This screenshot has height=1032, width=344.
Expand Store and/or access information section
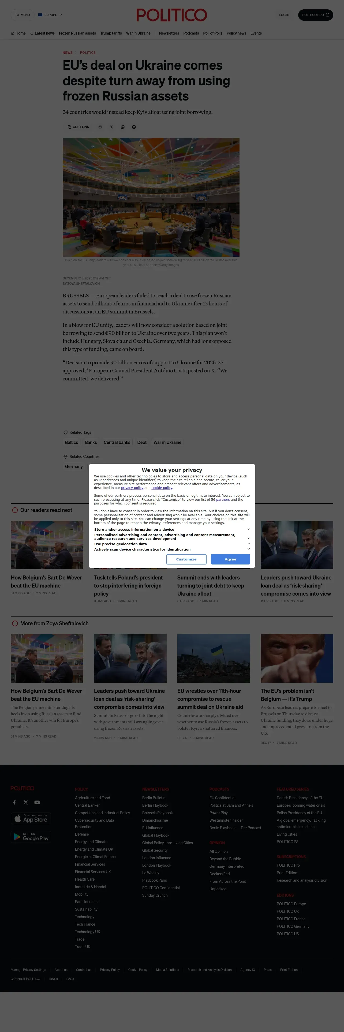tap(172, 529)
